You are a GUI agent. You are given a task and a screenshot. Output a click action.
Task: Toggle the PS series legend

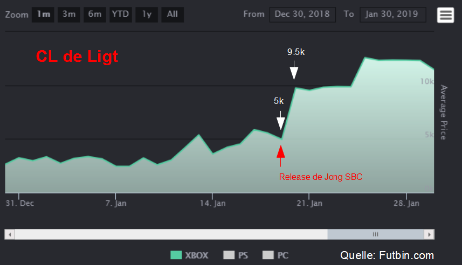tap(236, 255)
